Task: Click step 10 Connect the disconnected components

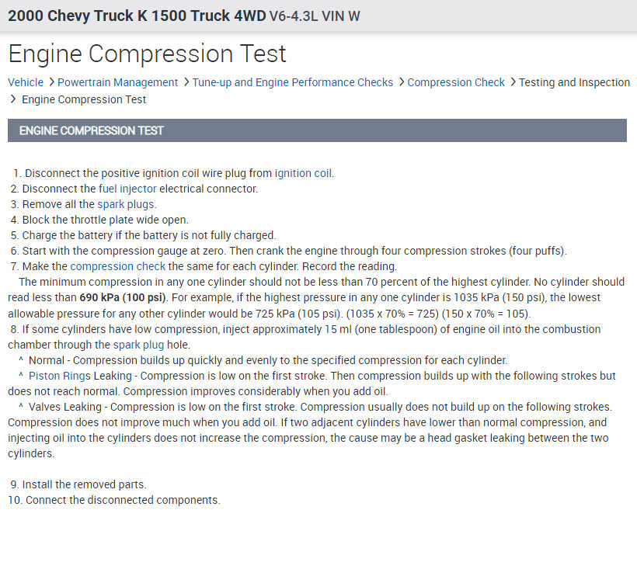Action: 123,500
